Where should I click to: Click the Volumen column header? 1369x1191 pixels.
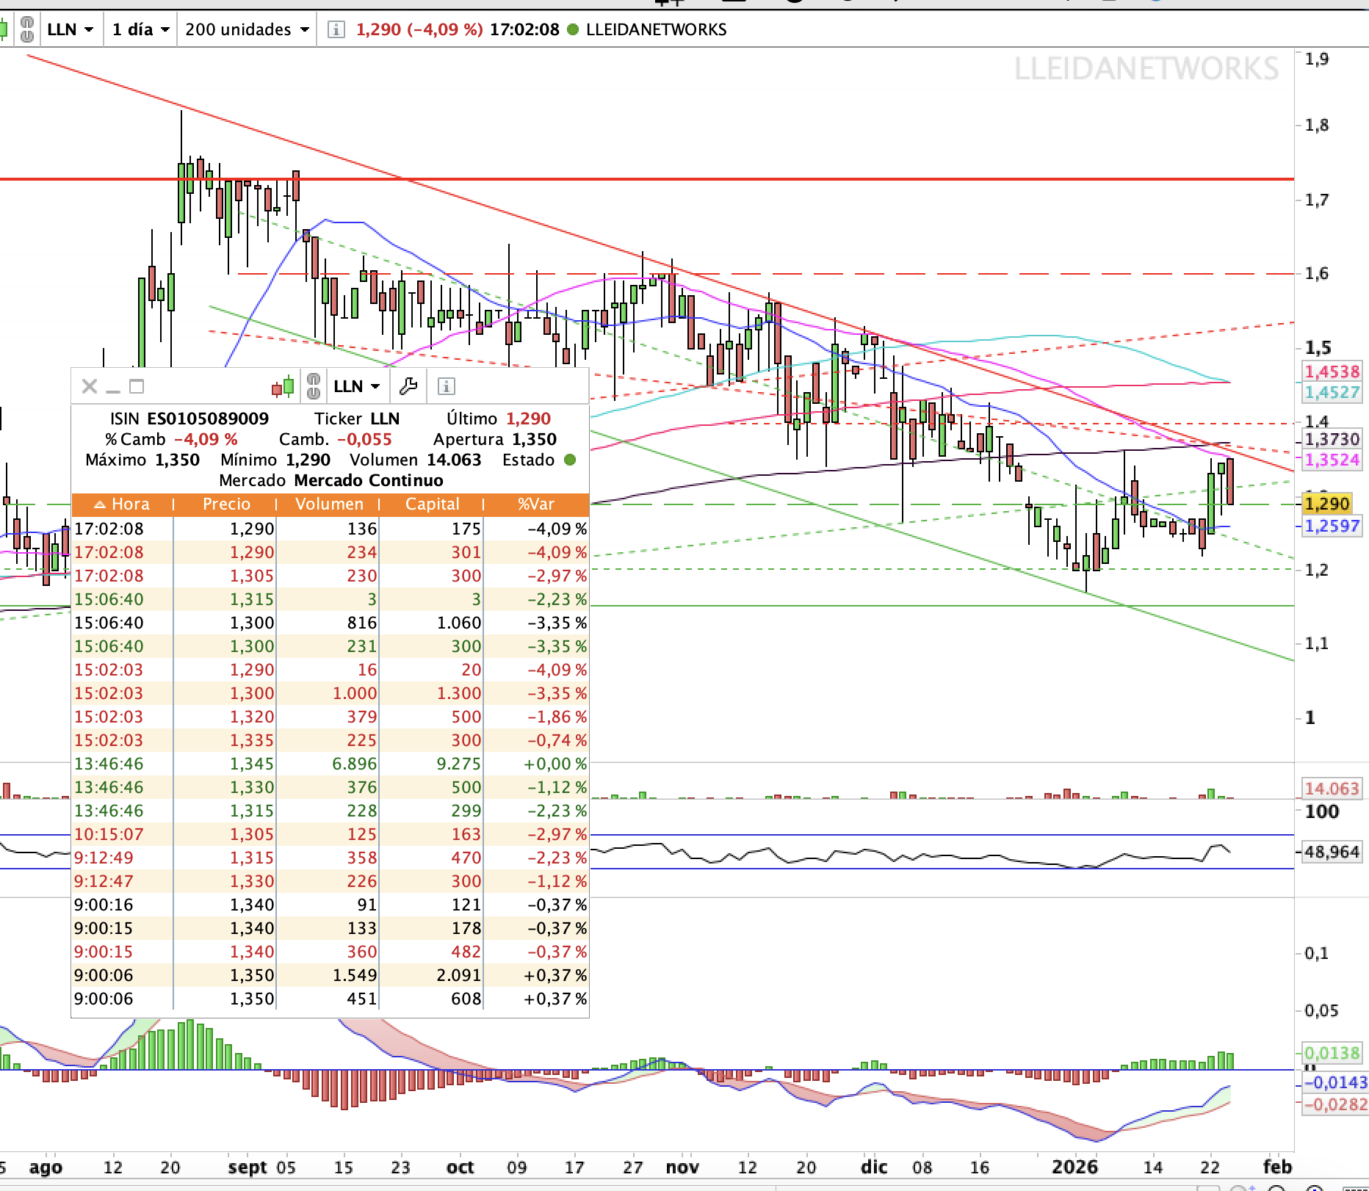[x=329, y=504]
